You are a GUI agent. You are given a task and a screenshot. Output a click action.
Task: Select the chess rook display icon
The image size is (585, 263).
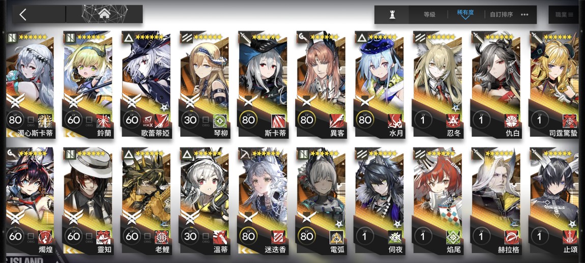click(x=392, y=15)
